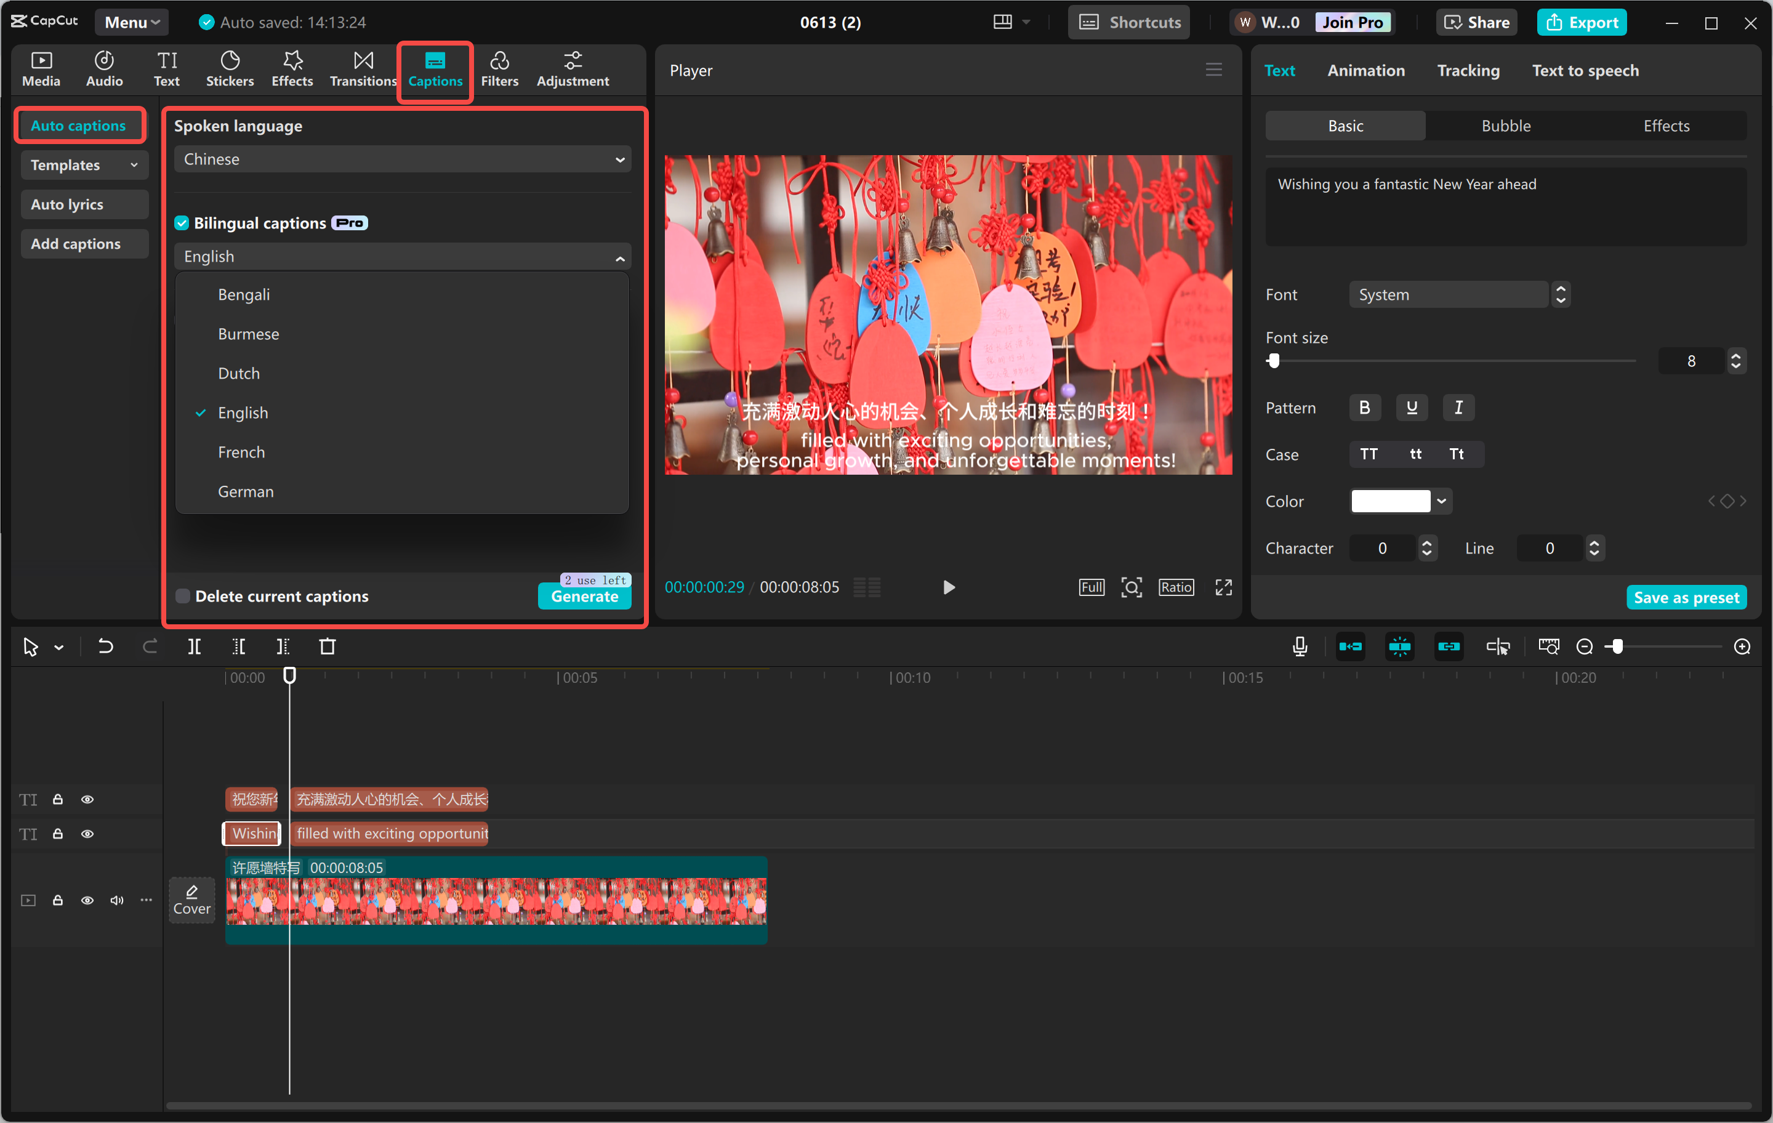Switch to the Animation tab
1773x1123 pixels.
[1366, 70]
